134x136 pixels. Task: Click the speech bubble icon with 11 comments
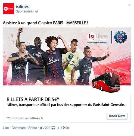click(x=53, y=128)
